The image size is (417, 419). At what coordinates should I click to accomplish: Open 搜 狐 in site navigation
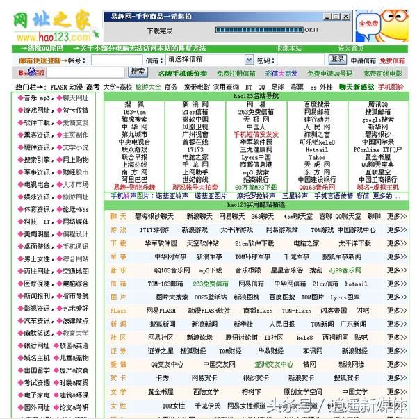134,104
